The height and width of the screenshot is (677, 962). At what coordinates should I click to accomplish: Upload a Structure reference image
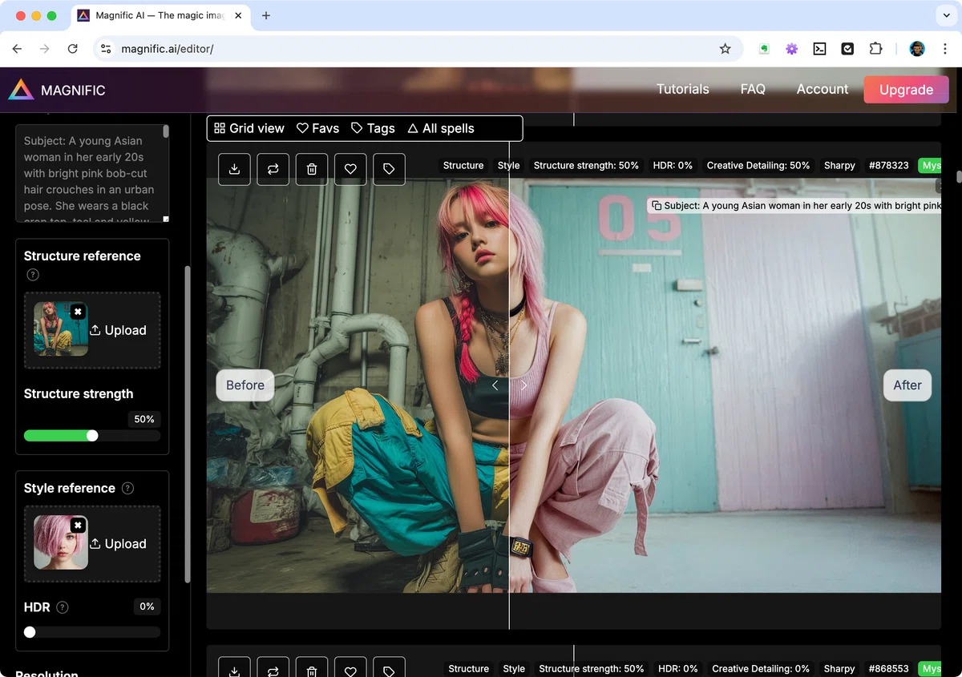(x=118, y=330)
